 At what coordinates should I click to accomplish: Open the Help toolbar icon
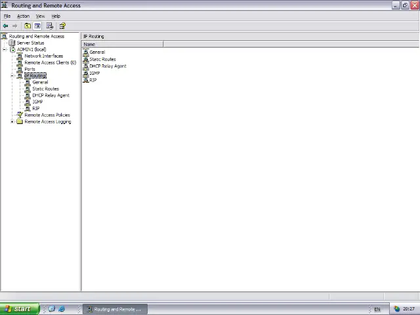tap(62, 26)
